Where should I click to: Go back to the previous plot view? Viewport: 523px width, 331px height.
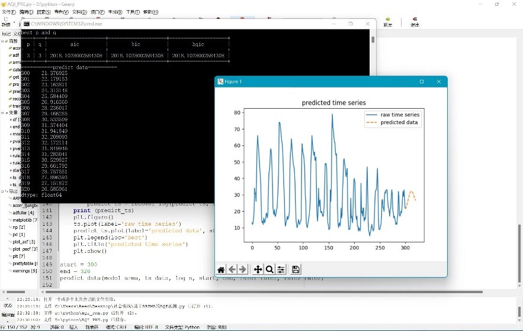[232, 270]
